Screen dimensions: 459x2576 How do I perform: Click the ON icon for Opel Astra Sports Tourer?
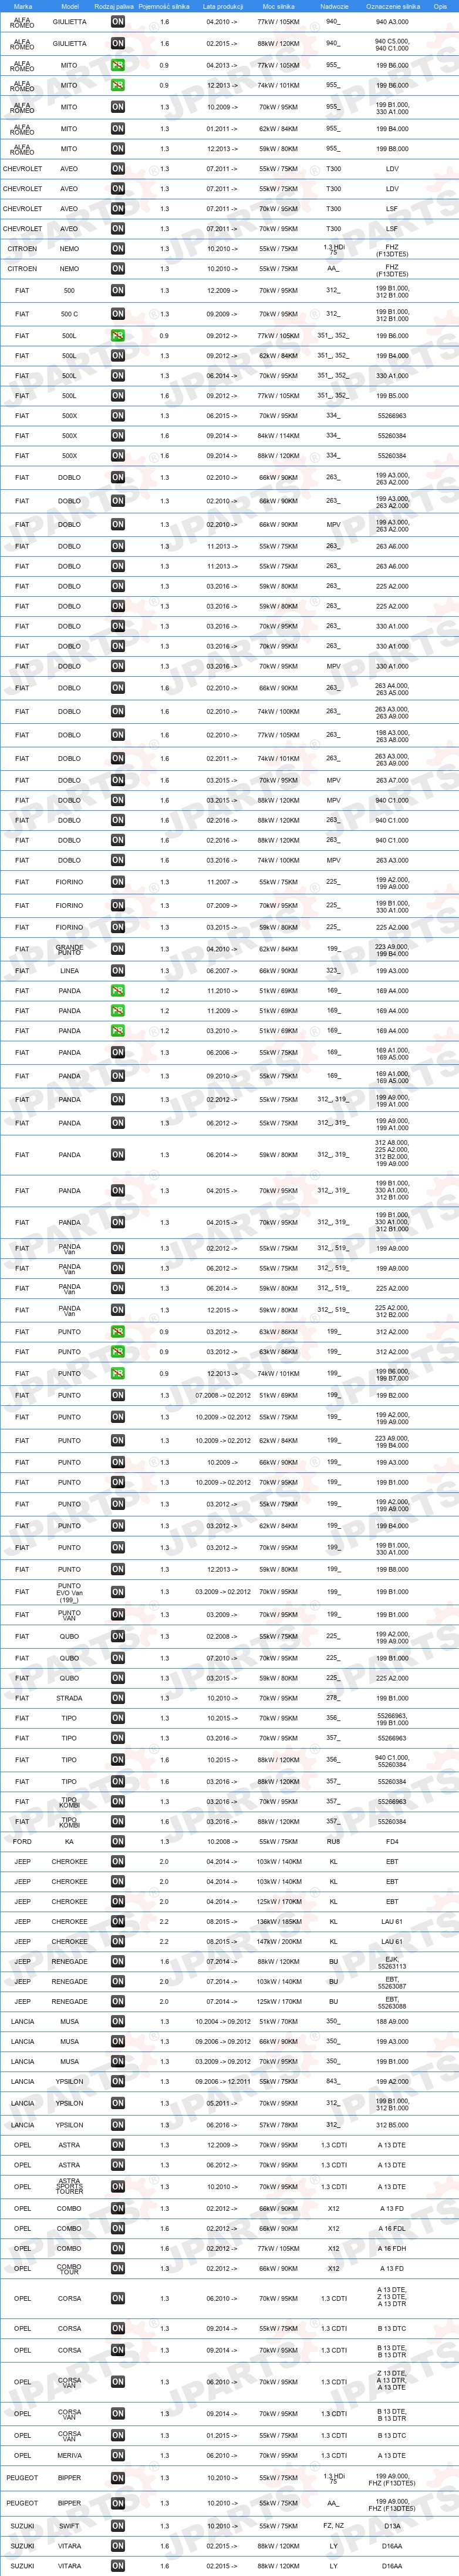pyautogui.click(x=118, y=2186)
